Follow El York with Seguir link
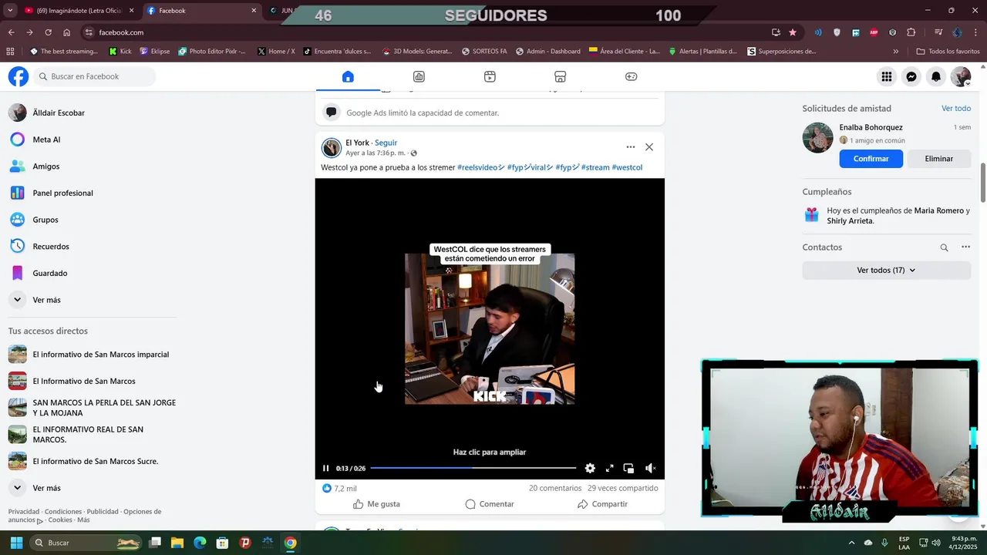987x555 pixels. [x=386, y=143]
